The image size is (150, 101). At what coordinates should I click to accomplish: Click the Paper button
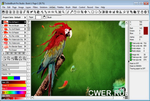click(x=31, y=17)
